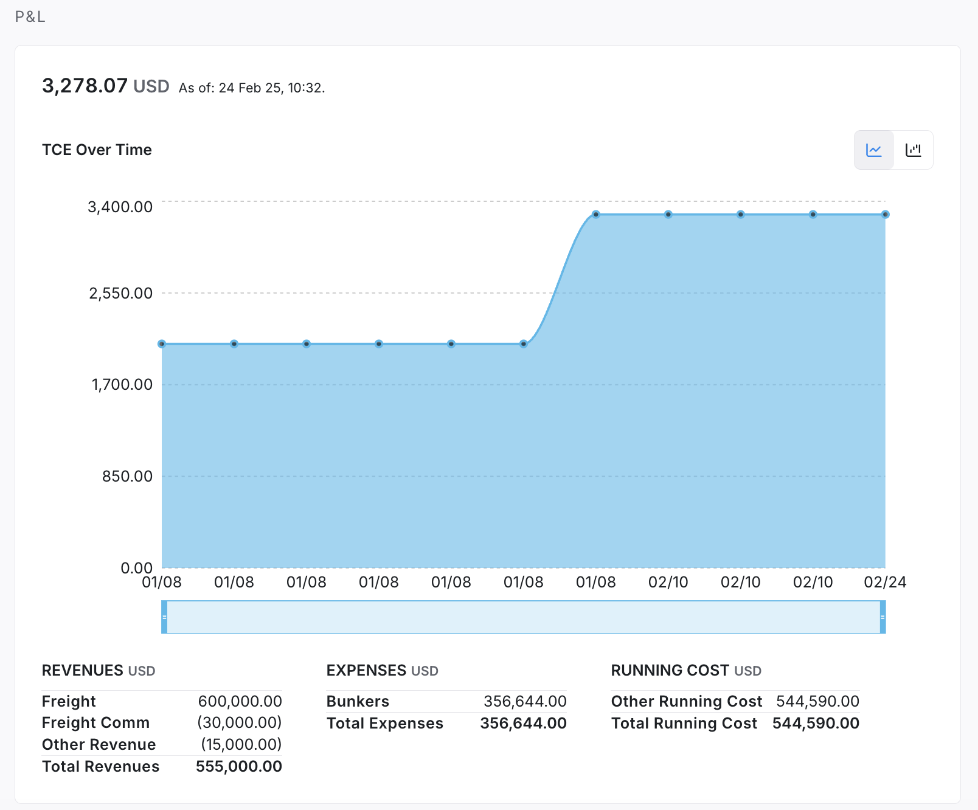The width and height of the screenshot is (978, 810).
Task: Select the 3,278.07 USD TCE figure
Action: point(105,86)
